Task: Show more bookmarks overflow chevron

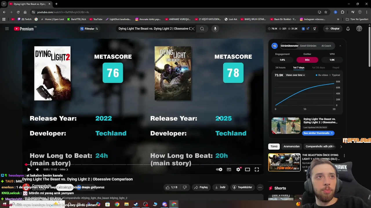Action: click(x=338, y=19)
